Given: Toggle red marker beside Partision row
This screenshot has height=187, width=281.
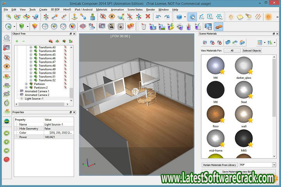Looking at the screenshot, I should [x=65, y=84].
